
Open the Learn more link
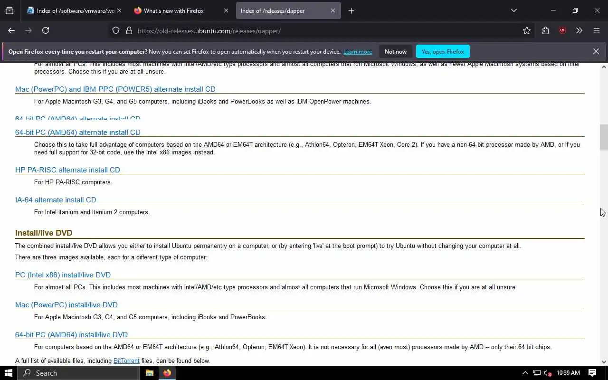tap(358, 52)
